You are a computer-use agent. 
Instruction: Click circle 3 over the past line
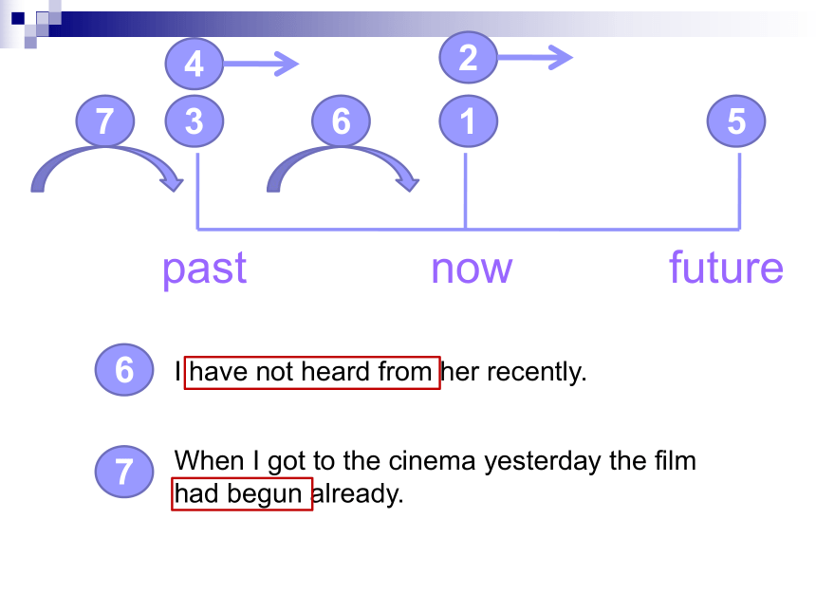click(195, 121)
